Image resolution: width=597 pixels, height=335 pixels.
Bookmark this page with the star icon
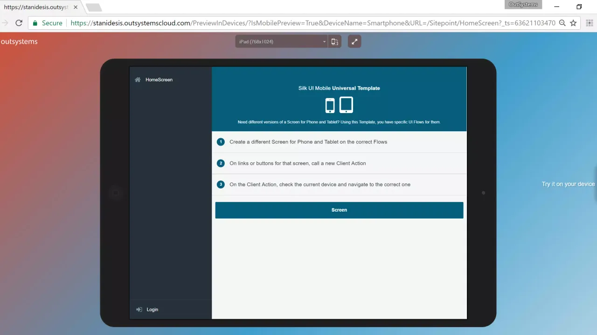pyautogui.click(x=574, y=23)
